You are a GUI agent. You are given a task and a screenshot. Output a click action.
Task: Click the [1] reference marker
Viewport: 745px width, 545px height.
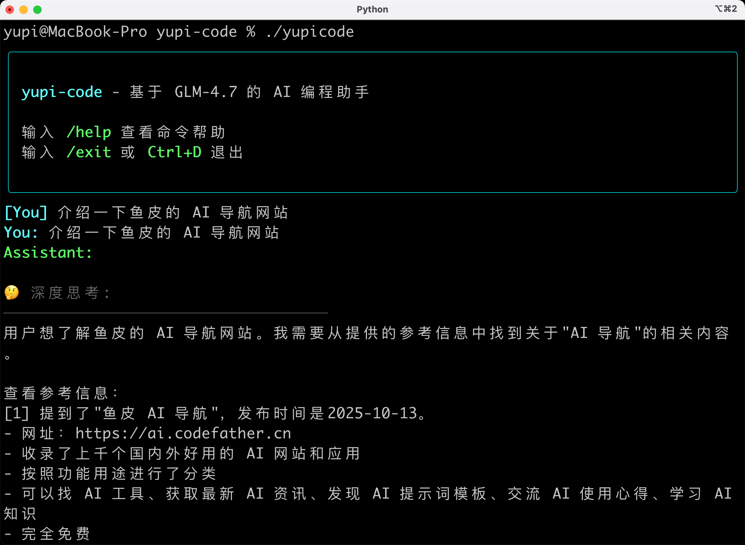pyautogui.click(x=16, y=413)
